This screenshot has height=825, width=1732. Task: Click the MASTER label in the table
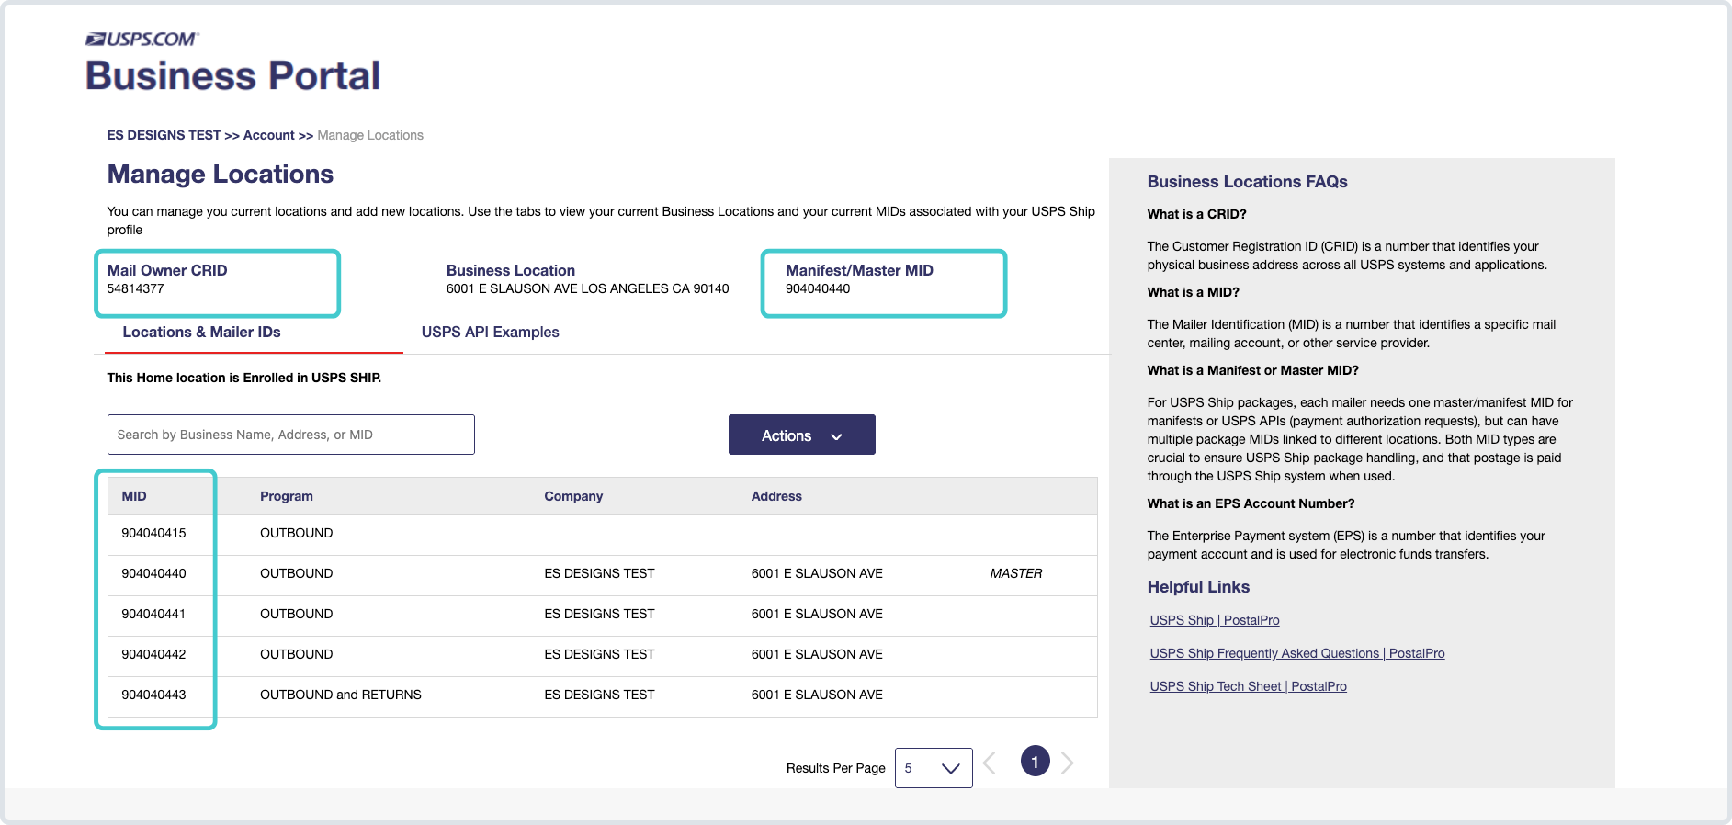tap(1016, 573)
